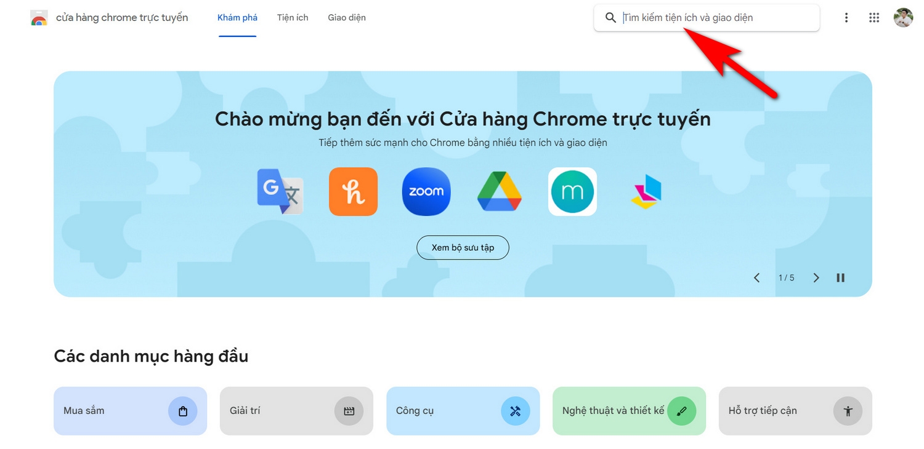Switch to the Khám phá tab
The width and height of the screenshot is (924, 449).
pos(237,18)
